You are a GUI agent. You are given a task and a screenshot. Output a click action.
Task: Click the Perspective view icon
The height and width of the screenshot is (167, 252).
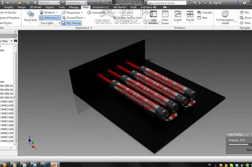[64, 13]
